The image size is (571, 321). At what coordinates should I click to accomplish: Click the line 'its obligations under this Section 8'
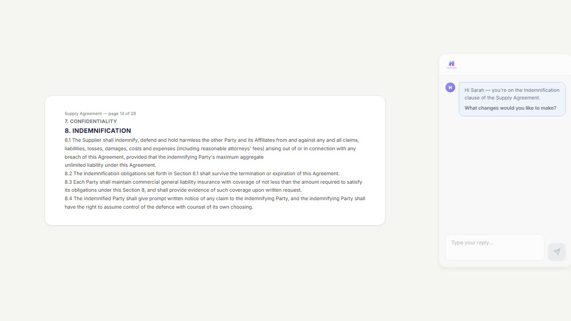tap(183, 190)
